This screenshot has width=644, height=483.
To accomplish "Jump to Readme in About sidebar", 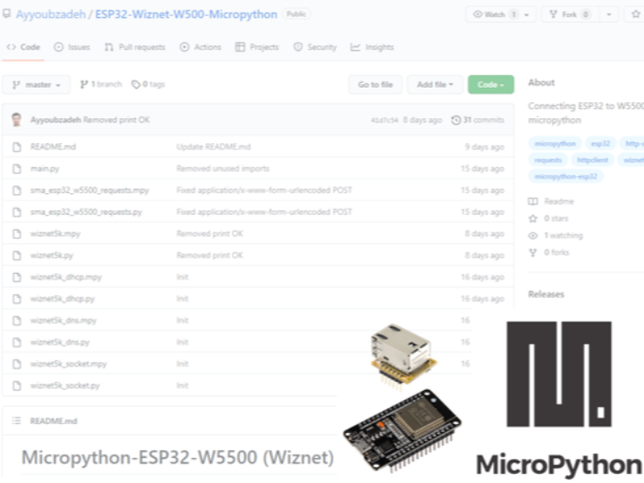I will [551, 201].
